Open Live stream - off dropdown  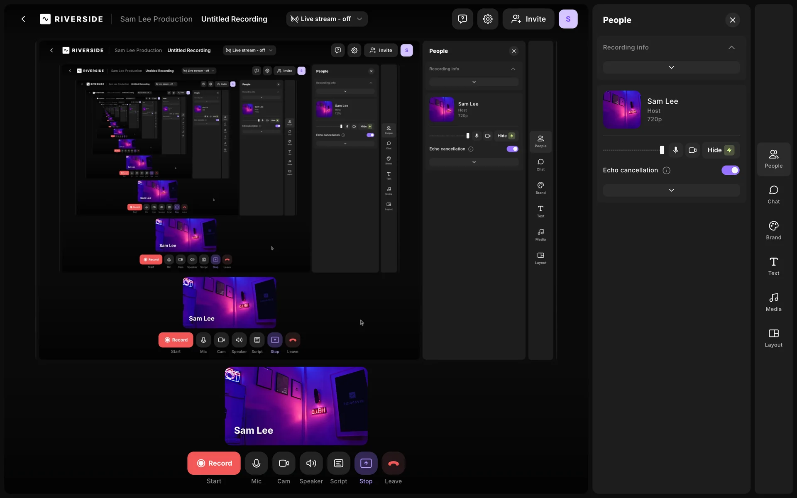click(x=327, y=19)
